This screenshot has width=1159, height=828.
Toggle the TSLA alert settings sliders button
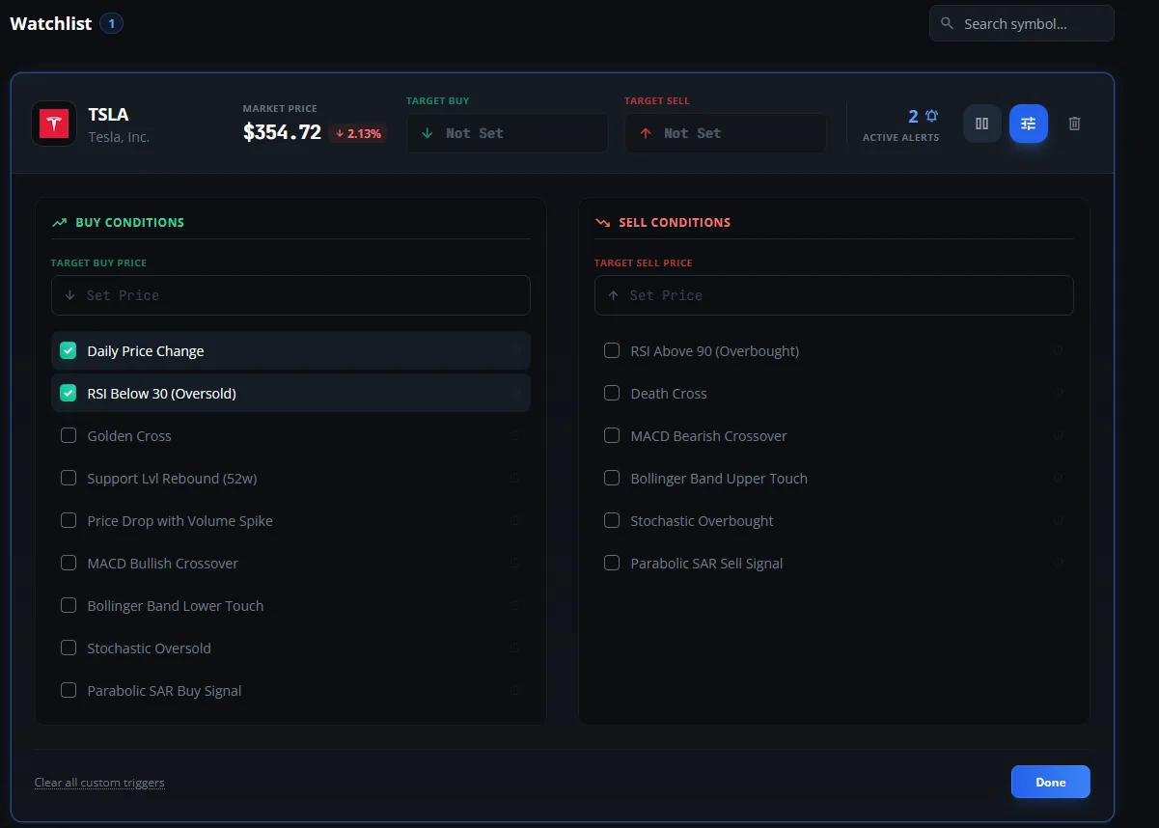pos(1029,124)
